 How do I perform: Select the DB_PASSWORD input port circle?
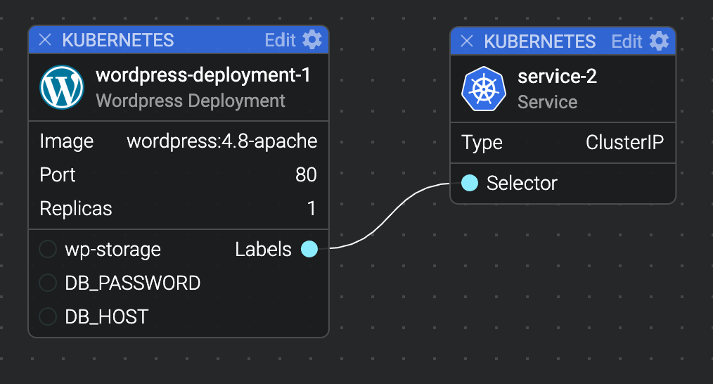pos(48,283)
